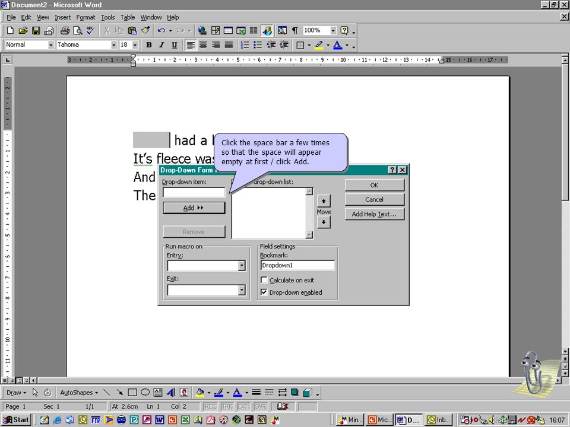570x427 pixels.
Task: Open the Insert menu
Action: coord(62,17)
